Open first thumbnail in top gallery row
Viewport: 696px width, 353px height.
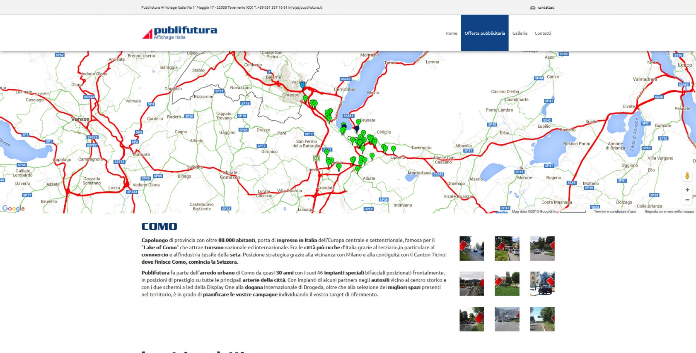pyautogui.click(x=471, y=248)
